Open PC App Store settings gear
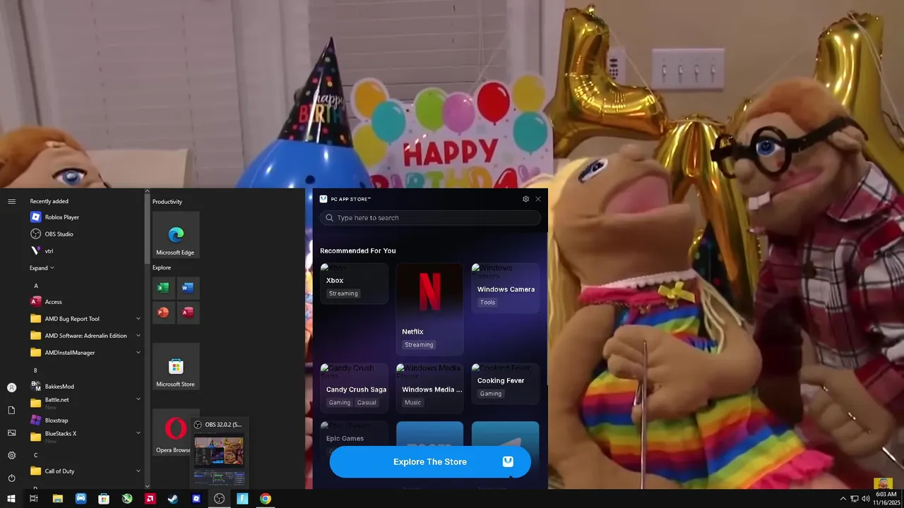904x508 pixels. point(525,199)
